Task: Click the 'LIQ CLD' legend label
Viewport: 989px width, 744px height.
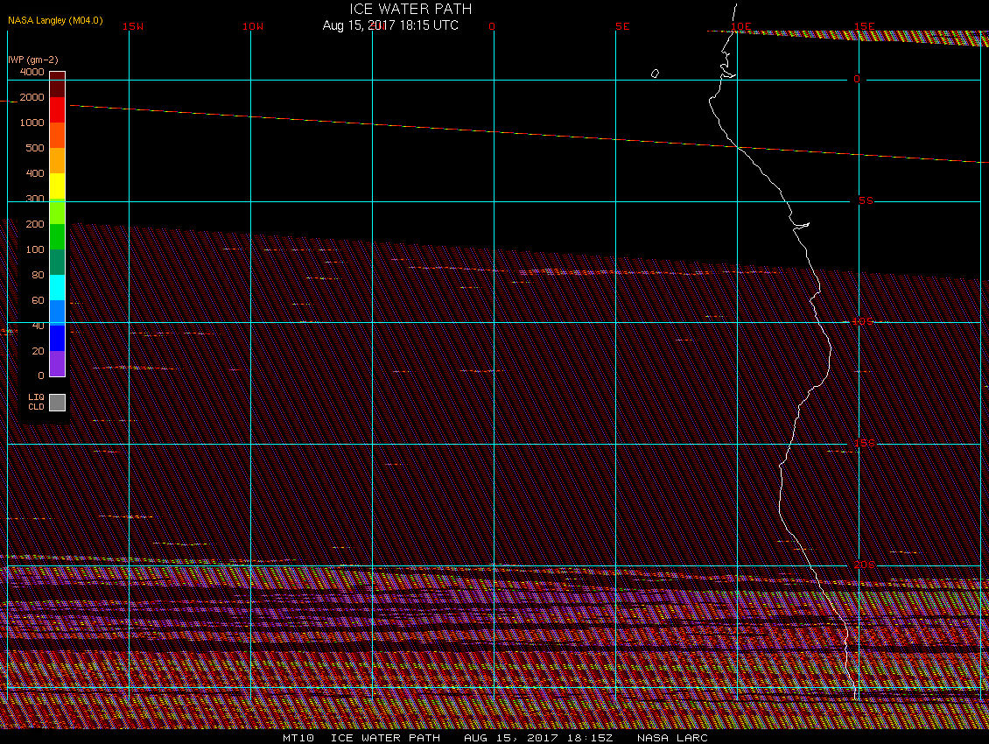Action: (36, 402)
